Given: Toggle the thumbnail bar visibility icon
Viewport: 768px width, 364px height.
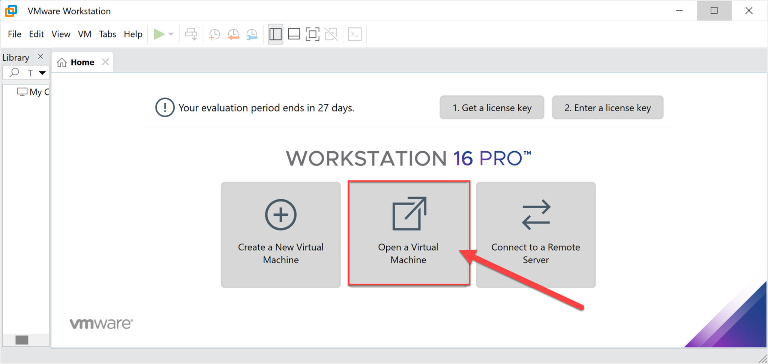Looking at the screenshot, I should point(294,34).
